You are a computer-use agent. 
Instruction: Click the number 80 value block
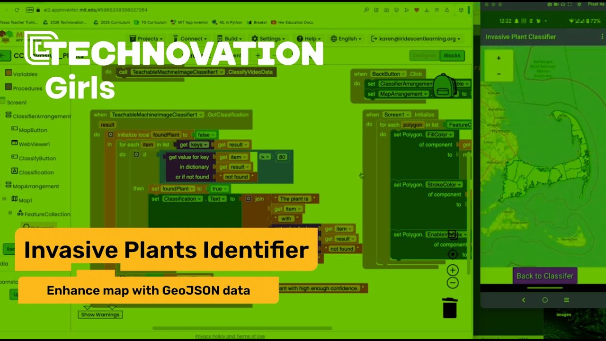pyautogui.click(x=283, y=157)
